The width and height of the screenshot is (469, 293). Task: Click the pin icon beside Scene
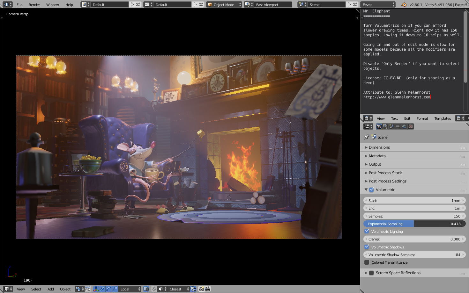[x=366, y=137]
